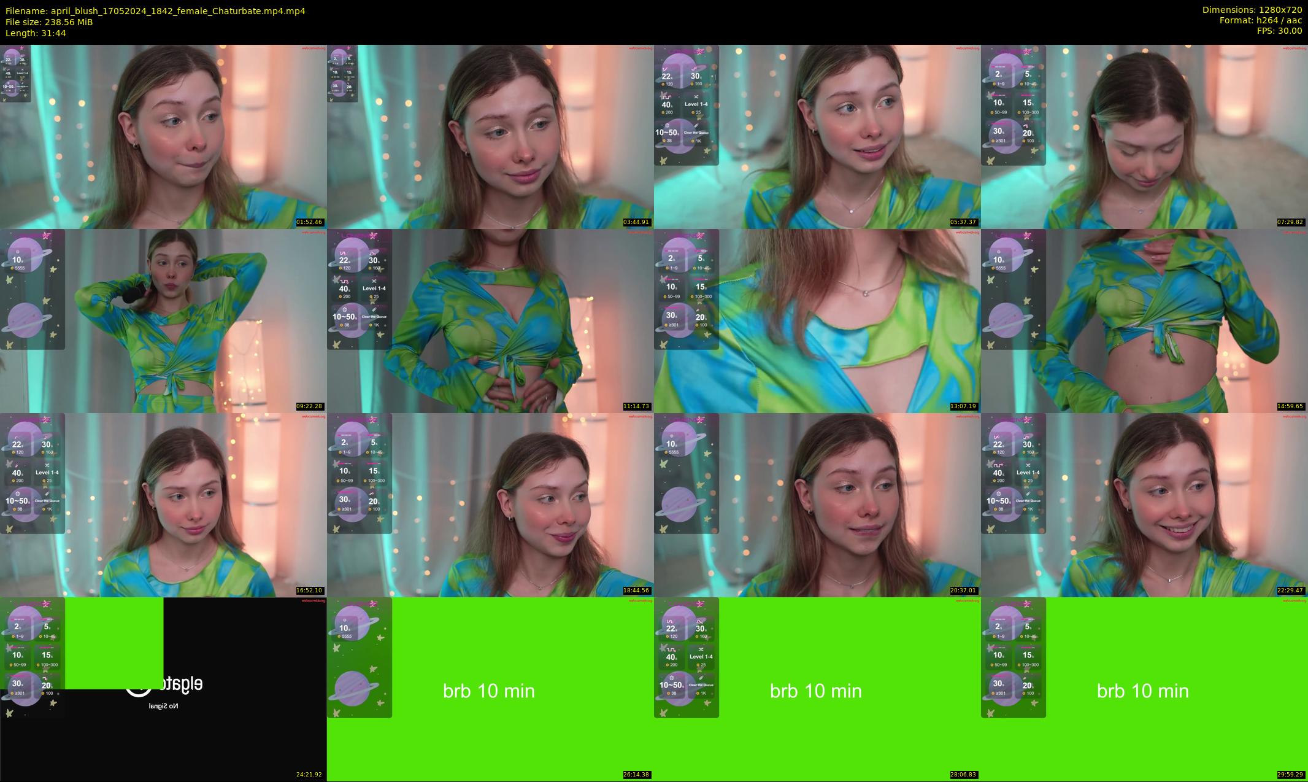This screenshot has height=782, width=1308.
Task: Open the brb frame at 28:06.83
Action: click(817, 689)
